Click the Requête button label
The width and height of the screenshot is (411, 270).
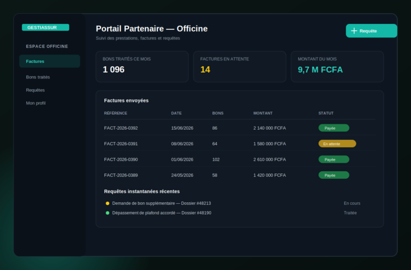368,31
